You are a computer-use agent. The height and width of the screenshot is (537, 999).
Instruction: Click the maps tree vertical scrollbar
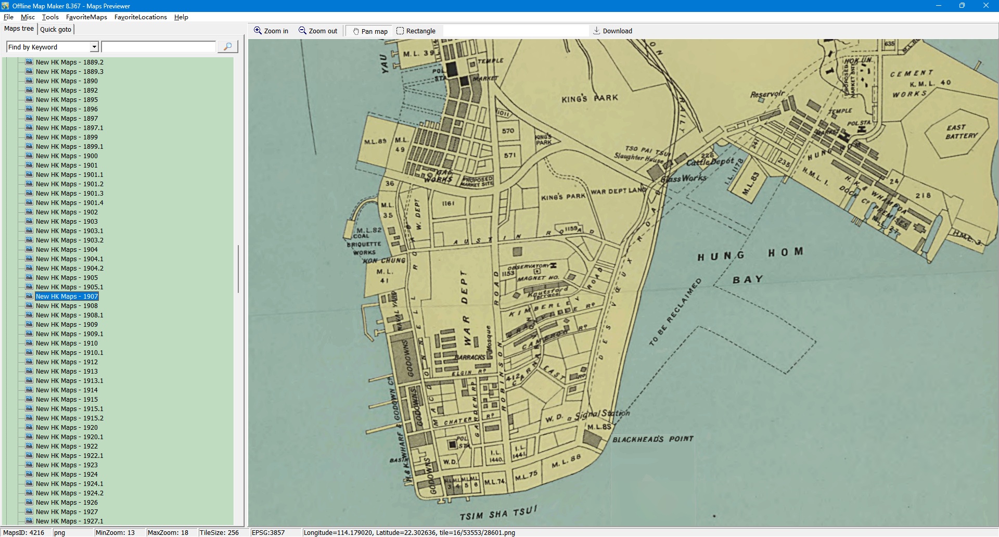238,268
